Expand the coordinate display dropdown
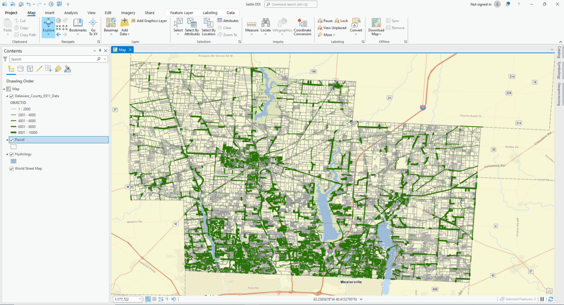Viewport: 564px width, 305px height. coord(361,299)
